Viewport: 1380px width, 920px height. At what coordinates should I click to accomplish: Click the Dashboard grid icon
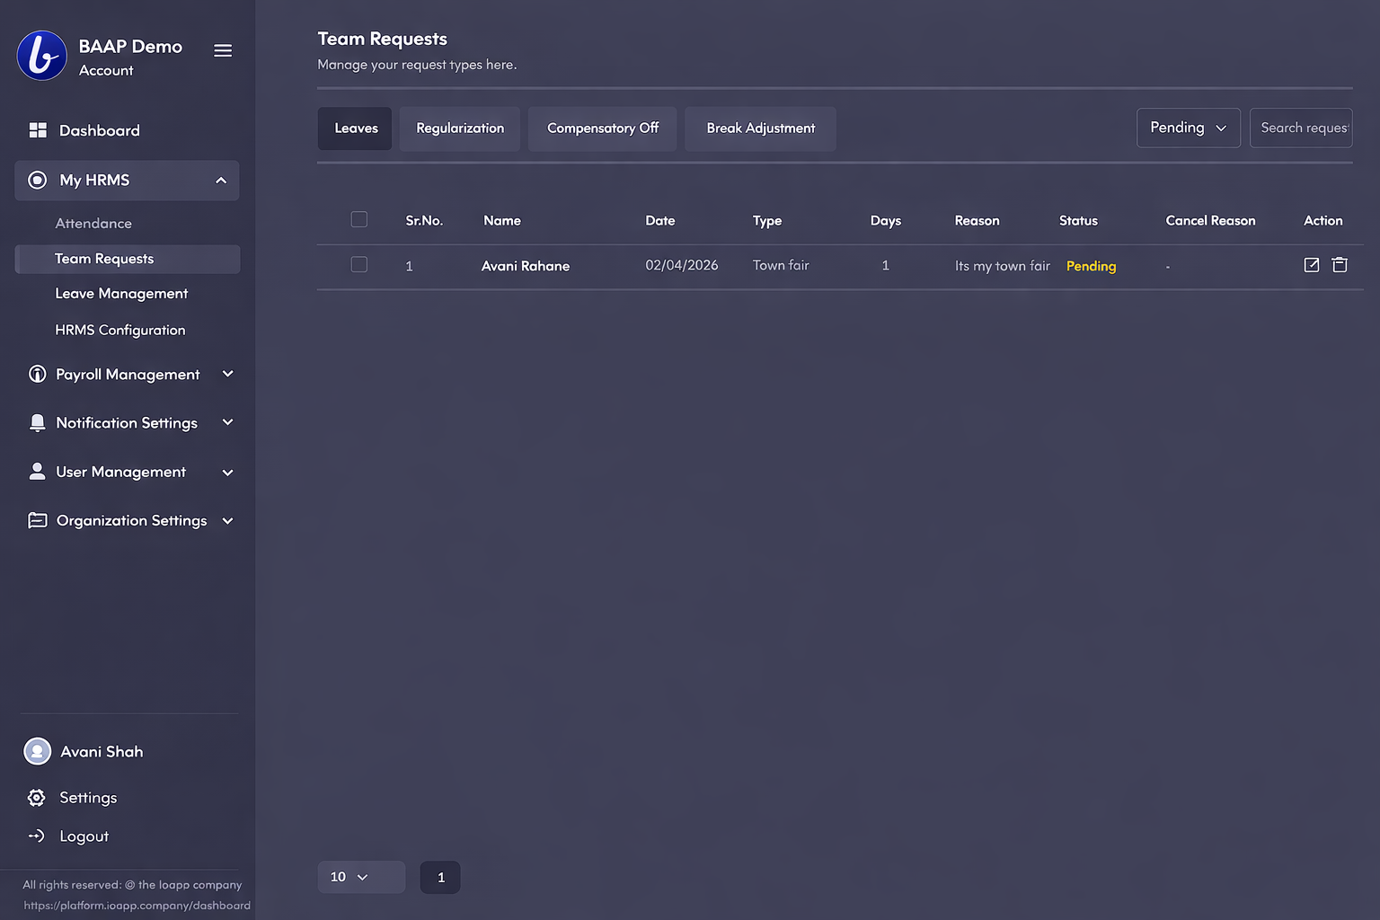38,130
